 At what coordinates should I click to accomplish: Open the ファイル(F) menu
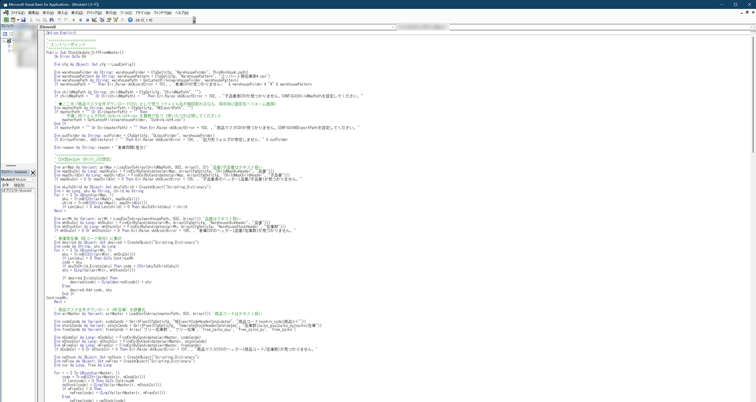pyautogui.click(x=17, y=13)
